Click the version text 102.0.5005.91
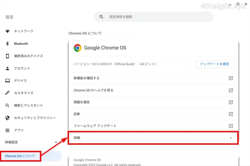The image size is (250, 166). [x=102, y=64]
